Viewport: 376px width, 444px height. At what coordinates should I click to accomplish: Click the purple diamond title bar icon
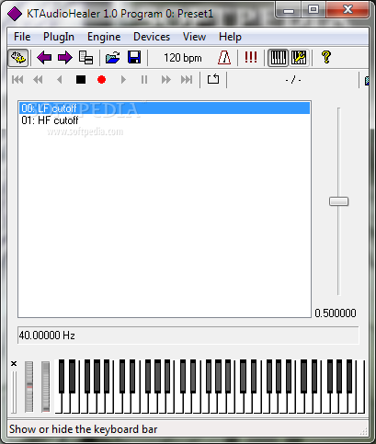[x=15, y=14]
